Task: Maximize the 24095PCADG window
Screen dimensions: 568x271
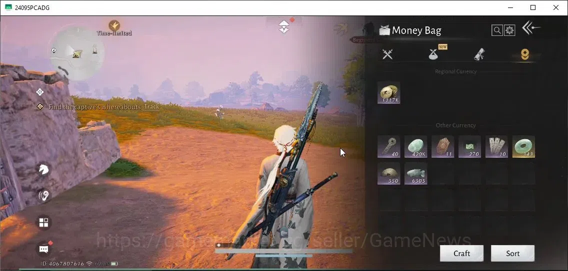Action: click(533, 7)
